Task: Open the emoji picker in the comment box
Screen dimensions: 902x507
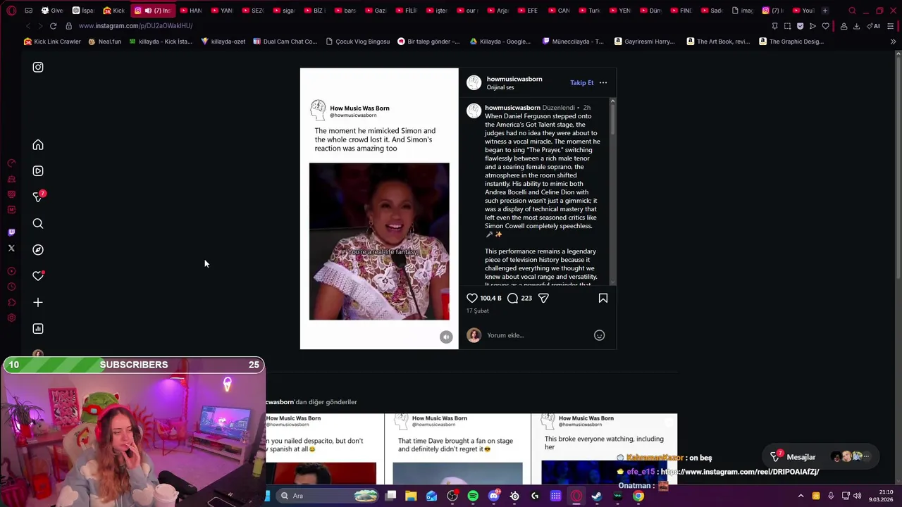Action: pyautogui.click(x=599, y=335)
